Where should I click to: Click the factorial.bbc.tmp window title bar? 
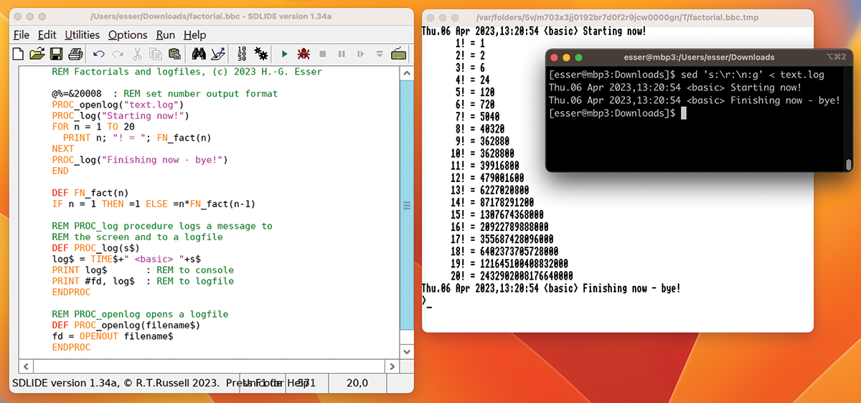click(617, 17)
